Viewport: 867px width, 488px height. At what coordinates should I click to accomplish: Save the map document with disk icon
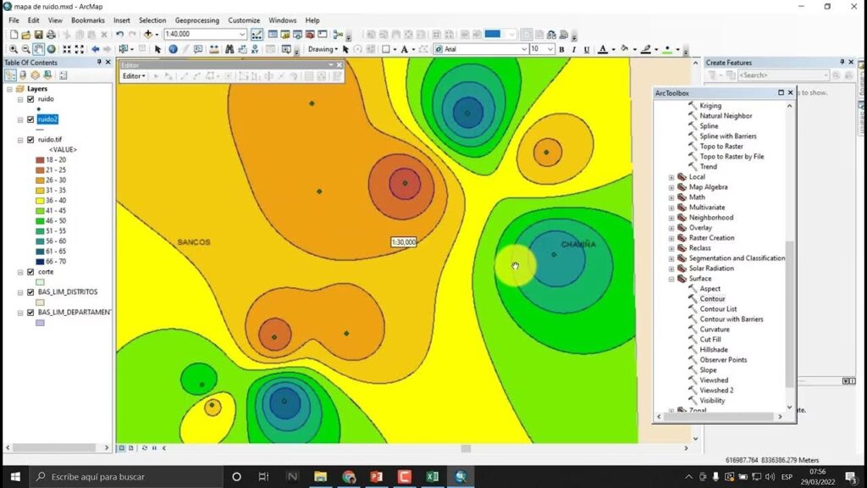(38, 34)
